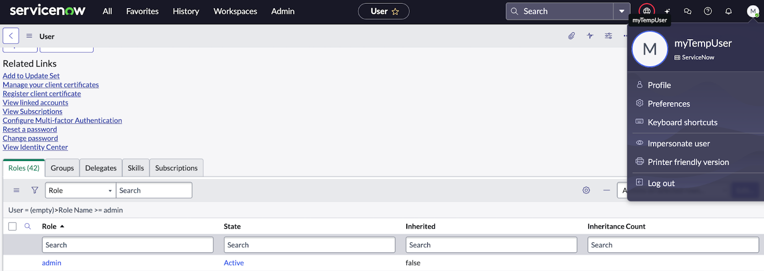Image resolution: width=764 pixels, height=271 pixels.
Task: Open the roles list hamburger menu icon
Action: (x=16, y=190)
